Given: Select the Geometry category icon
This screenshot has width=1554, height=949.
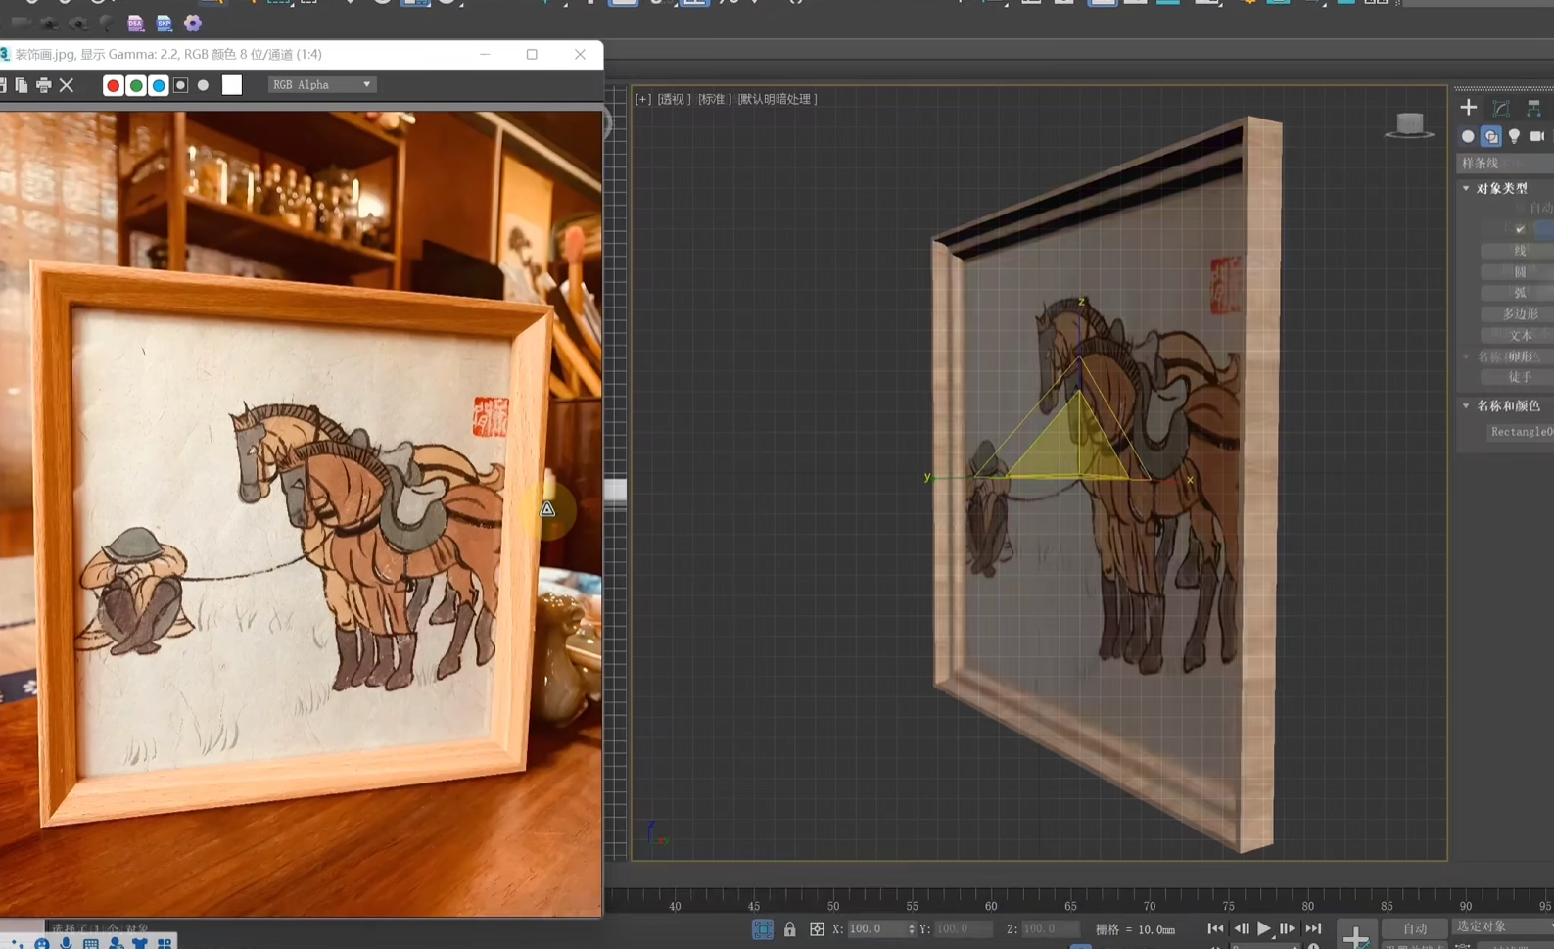Looking at the screenshot, I should [x=1467, y=136].
